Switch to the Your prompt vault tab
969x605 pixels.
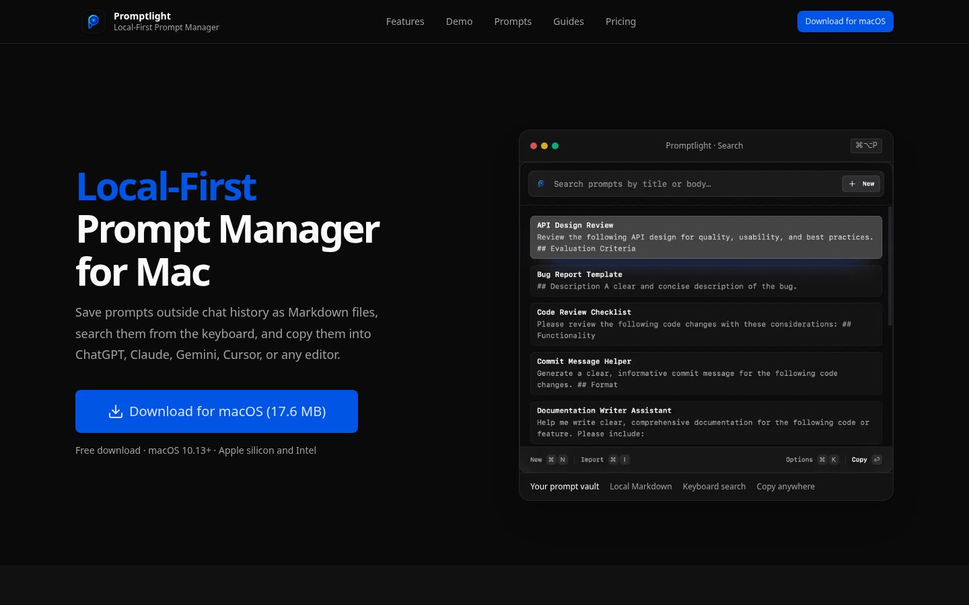click(x=565, y=487)
